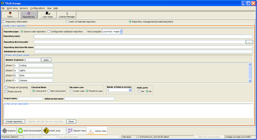Switch to the Admin View tab
This screenshot has width=257, height=140.
[x=97, y=131]
